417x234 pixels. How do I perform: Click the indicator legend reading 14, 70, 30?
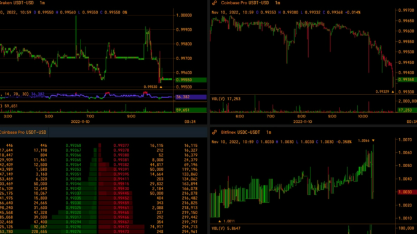click(x=14, y=94)
